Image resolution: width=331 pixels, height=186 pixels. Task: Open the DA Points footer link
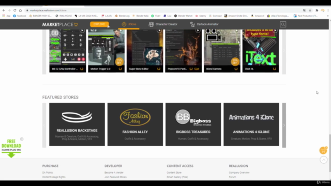coord(48,173)
